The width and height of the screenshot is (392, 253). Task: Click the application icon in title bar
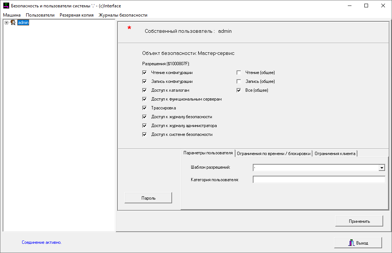tap(6, 6)
